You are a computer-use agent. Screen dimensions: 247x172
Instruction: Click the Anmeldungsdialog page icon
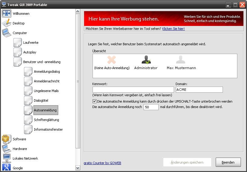tap(28, 72)
